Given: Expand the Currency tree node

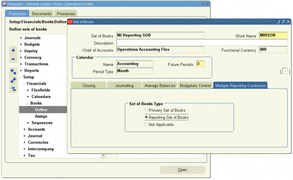Looking at the screenshot, I should click(x=21, y=58).
